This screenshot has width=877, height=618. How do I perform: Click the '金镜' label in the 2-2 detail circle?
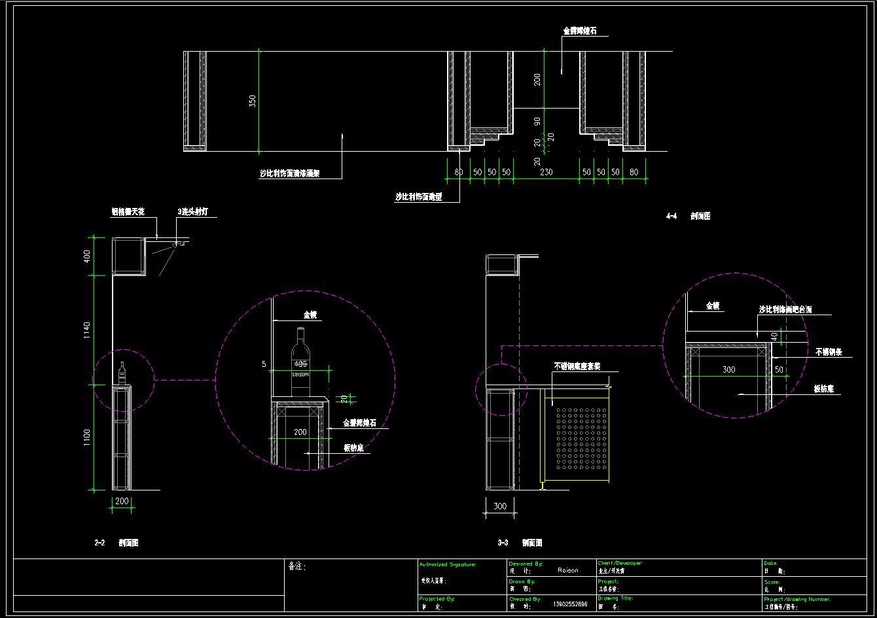coord(310,315)
